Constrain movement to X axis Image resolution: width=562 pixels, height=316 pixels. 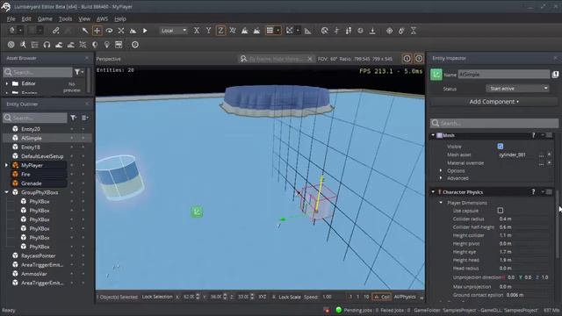click(x=197, y=31)
